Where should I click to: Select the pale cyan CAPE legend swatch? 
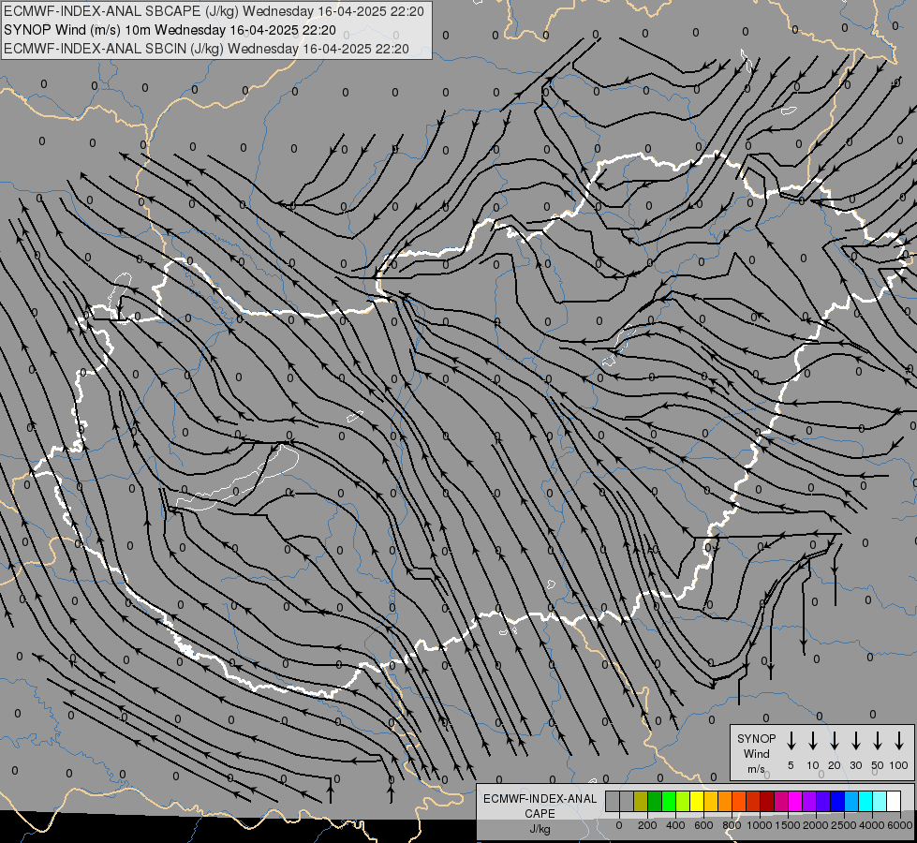(x=879, y=802)
